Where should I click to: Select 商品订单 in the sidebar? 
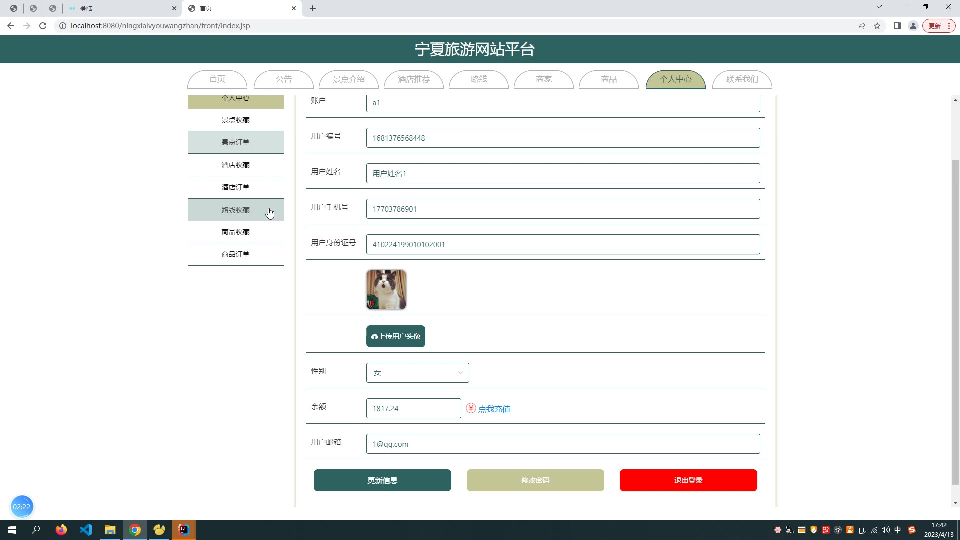click(235, 254)
